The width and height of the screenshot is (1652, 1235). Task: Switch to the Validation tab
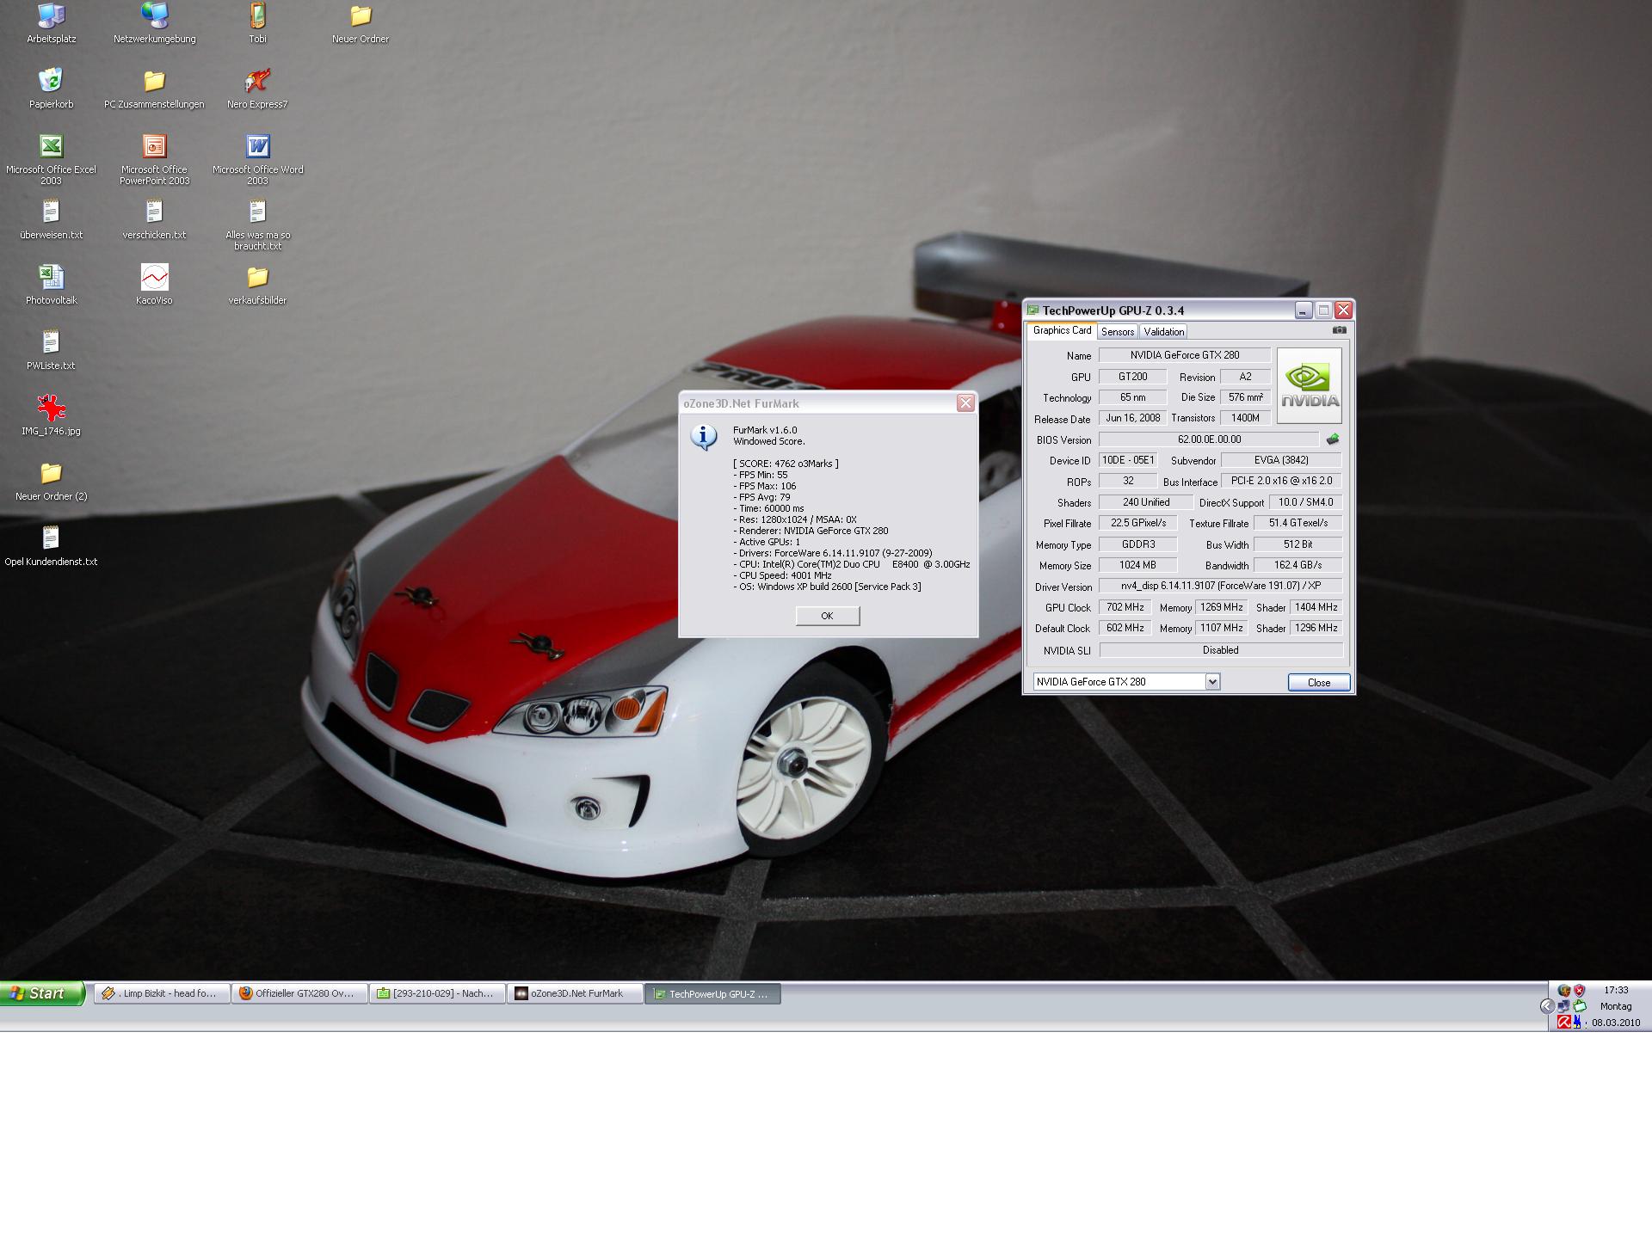pyautogui.click(x=1163, y=332)
